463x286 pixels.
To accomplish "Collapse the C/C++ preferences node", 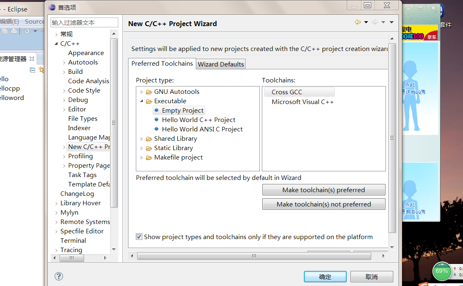I will click(x=56, y=44).
